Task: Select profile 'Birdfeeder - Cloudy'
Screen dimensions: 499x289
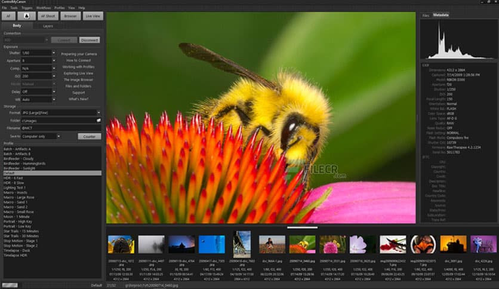Action: pos(19,158)
